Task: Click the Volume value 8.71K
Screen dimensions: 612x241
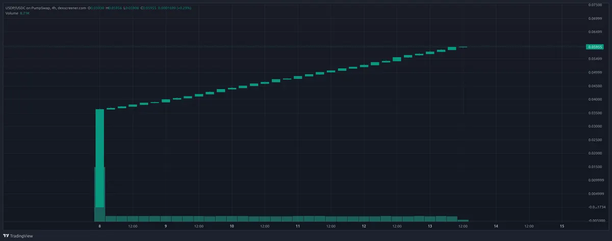Action: 25,13
